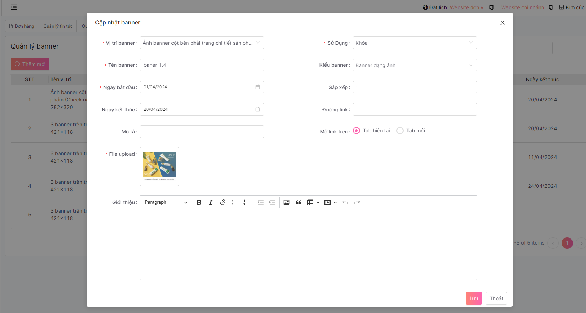Select the Tab hiện tại radio option

click(x=356, y=131)
